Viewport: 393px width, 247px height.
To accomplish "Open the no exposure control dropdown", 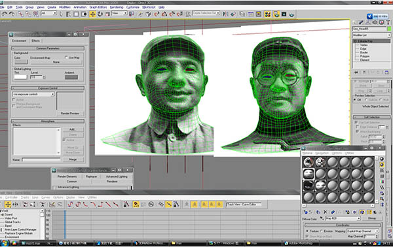I will [x=33, y=94].
